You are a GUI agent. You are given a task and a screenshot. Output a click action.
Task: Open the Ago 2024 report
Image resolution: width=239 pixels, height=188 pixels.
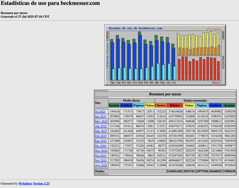(101, 165)
